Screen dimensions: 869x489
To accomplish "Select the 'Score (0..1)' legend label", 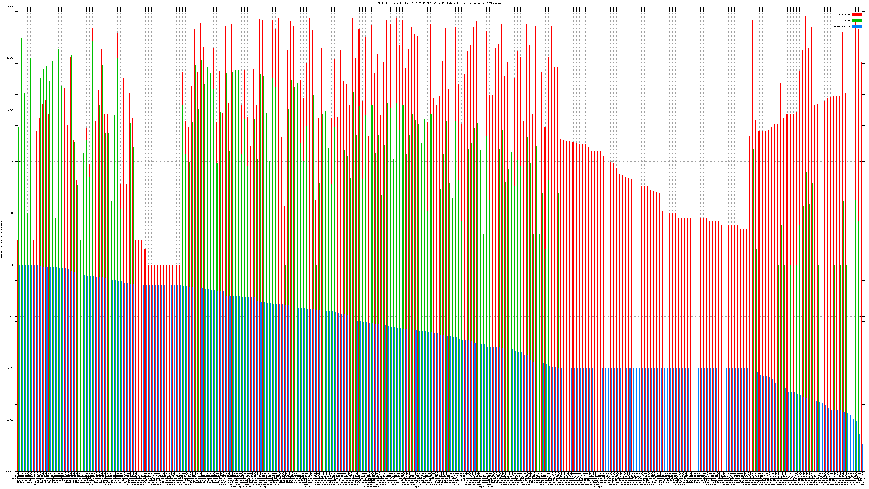I will coord(842,26).
